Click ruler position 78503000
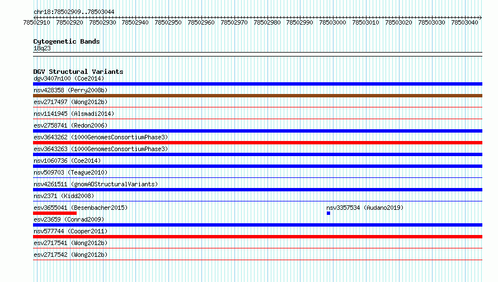The width and height of the screenshot is (498, 282). [x=332, y=22]
